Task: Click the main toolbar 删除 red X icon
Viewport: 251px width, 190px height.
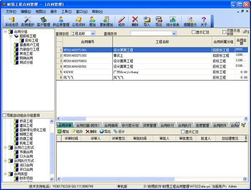Action: tap(135, 21)
